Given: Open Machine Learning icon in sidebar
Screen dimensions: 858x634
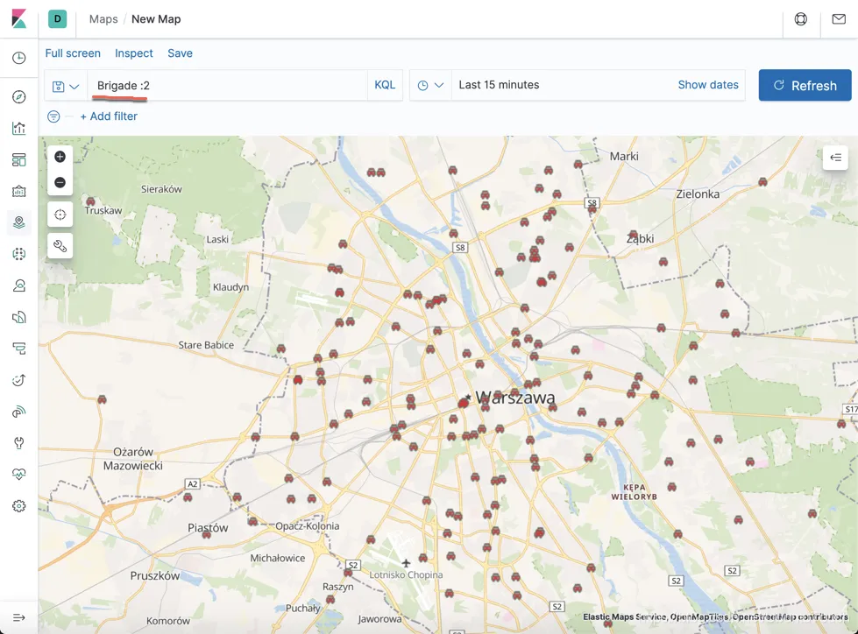Looking at the screenshot, I should tap(18, 254).
